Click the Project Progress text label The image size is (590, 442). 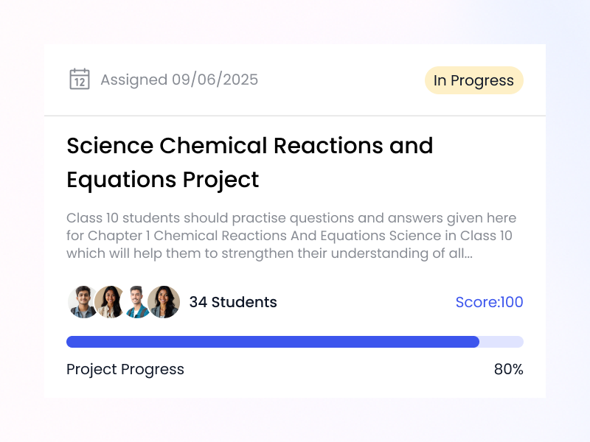(125, 369)
